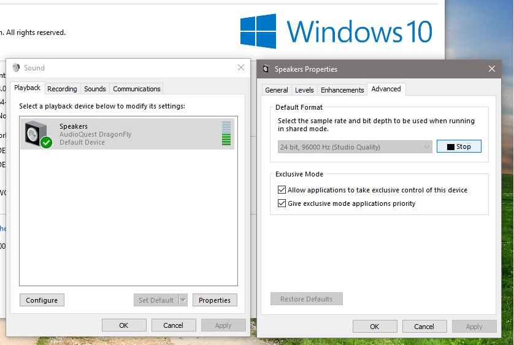Toggle exclusive mode applications priority checkbox
Screen dimensions: 514x345
click(282, 203)
